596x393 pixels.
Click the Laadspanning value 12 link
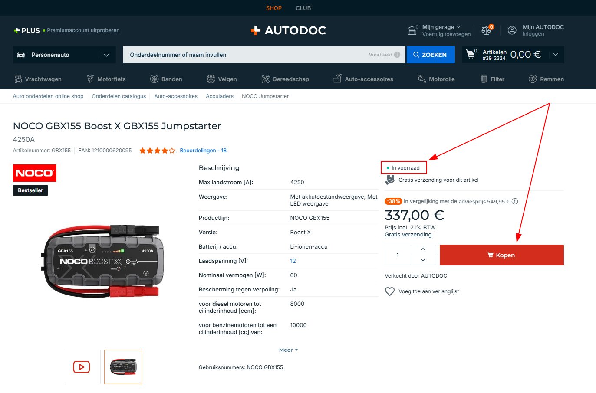[x=293, y=261]
